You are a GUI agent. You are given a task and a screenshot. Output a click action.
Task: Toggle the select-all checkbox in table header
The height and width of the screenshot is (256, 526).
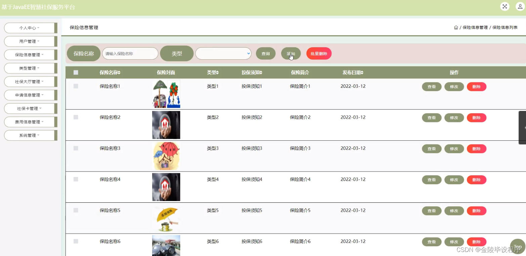76,72
